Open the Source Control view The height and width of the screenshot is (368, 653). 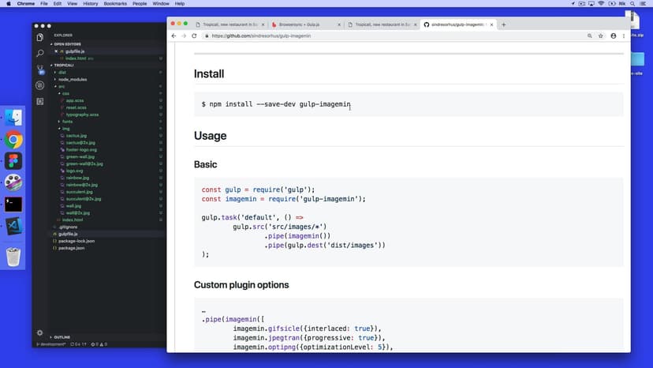(x=40, y=69)
